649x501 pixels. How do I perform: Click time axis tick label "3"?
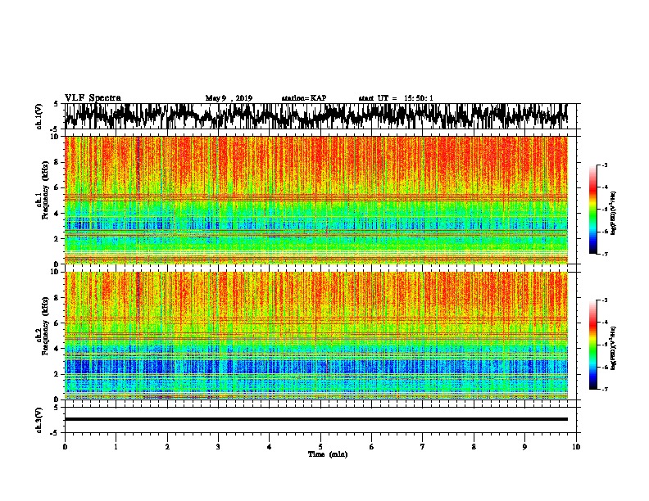(x=218, y=447)
